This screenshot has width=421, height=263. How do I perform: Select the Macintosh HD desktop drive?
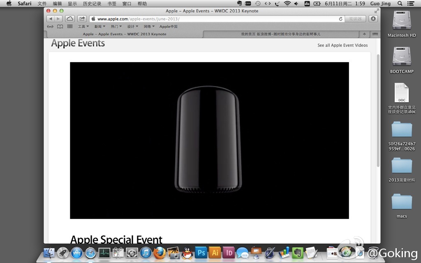[x=402, y=24]
